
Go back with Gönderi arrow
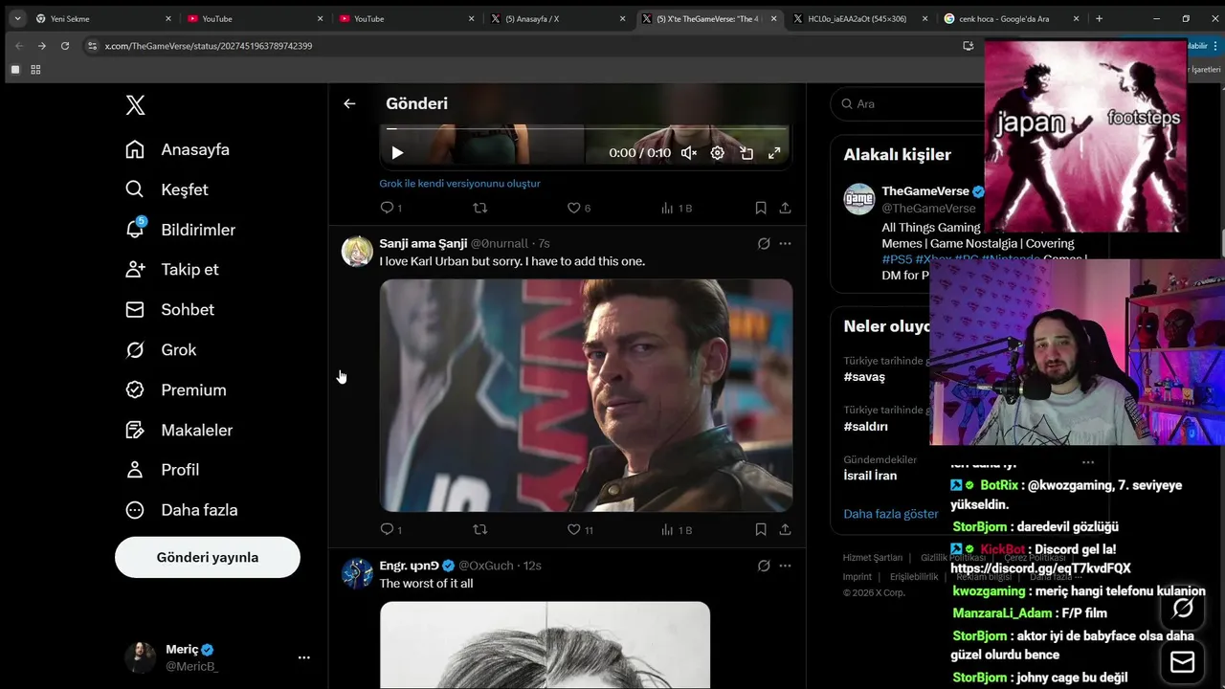tap(349, 103)
